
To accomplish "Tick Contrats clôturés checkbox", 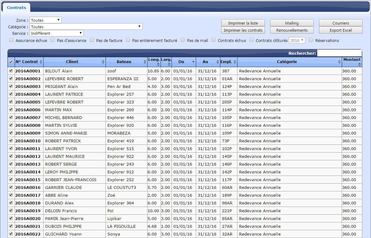I will pos(251,40).
